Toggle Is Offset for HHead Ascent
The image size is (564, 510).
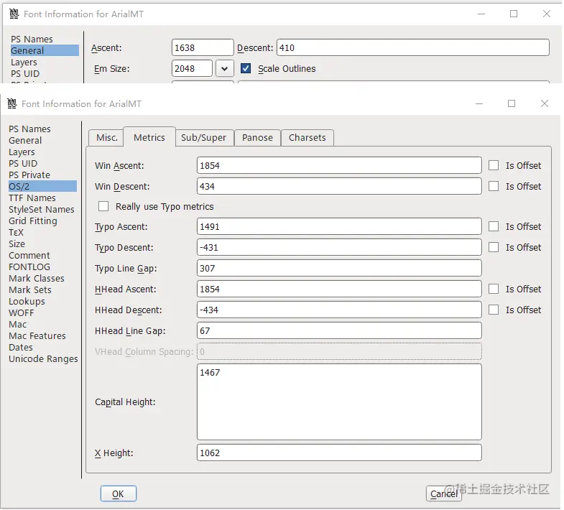click(494, 289)
